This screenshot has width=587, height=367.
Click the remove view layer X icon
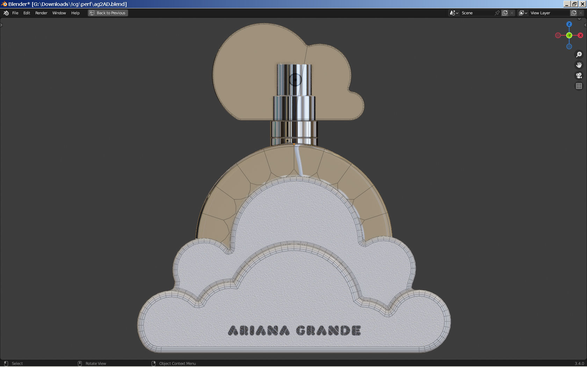click(581, 13)
